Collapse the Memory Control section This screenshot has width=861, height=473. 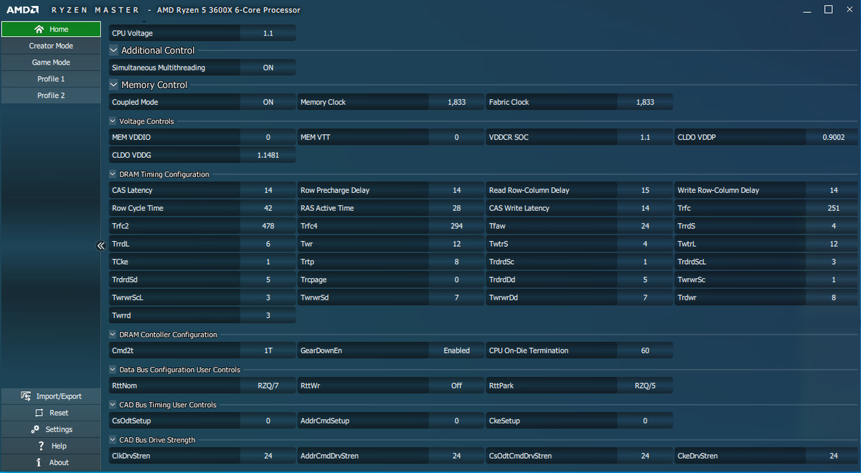point(114,85)
